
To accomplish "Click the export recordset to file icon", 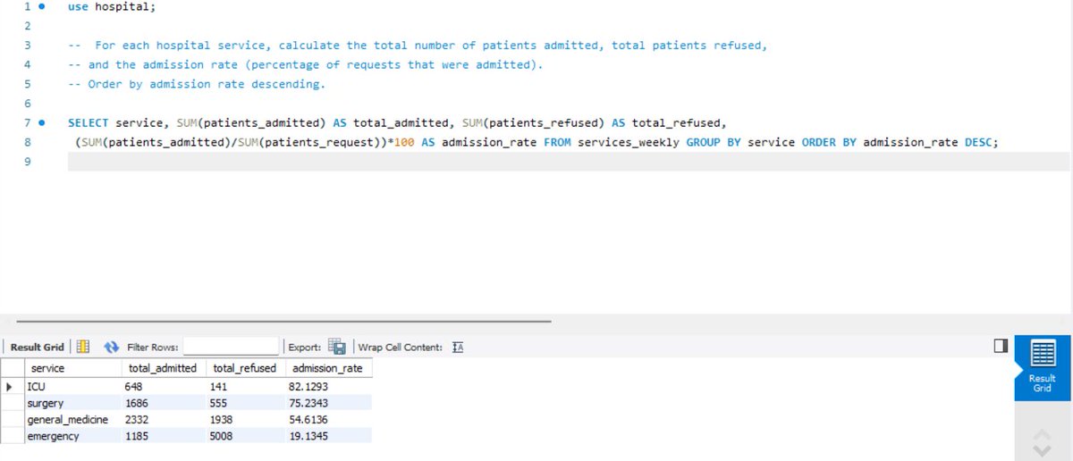I will pos(336,347).
